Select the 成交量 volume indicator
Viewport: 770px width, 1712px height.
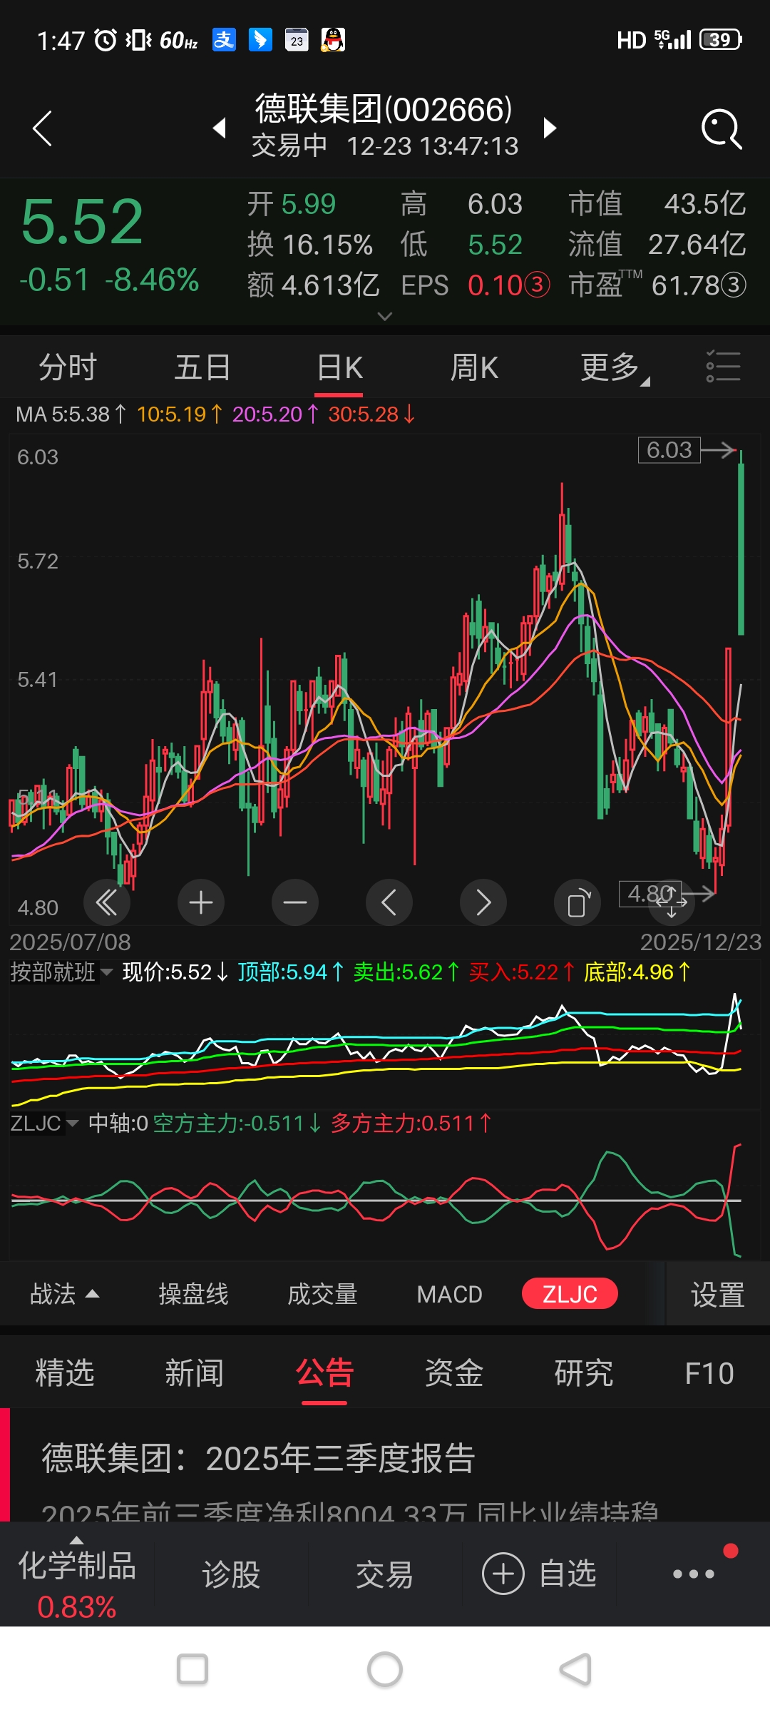[x=322, y=1293]
